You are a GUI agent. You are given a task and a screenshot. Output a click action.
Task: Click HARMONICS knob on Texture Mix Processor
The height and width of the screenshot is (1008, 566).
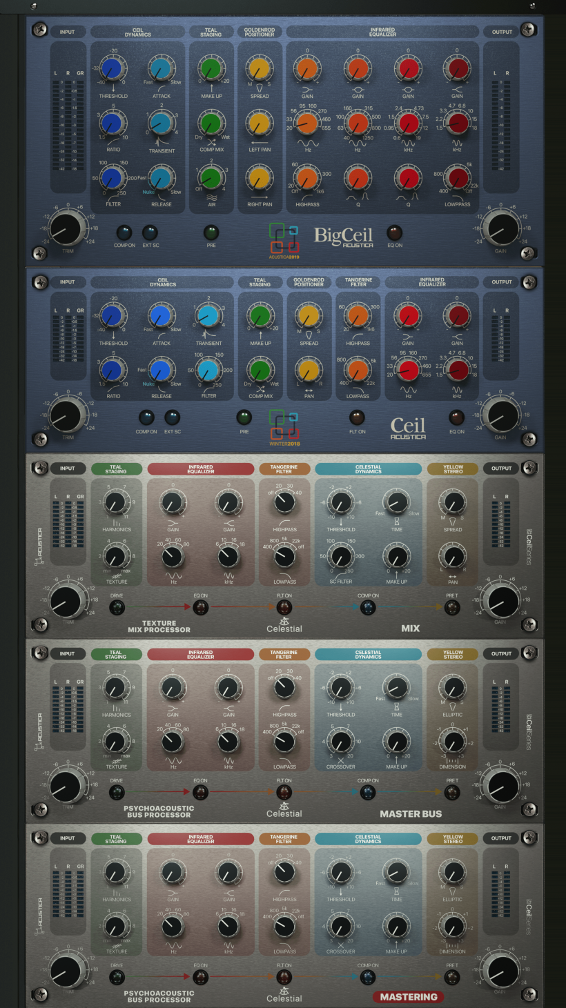(116, 504)
